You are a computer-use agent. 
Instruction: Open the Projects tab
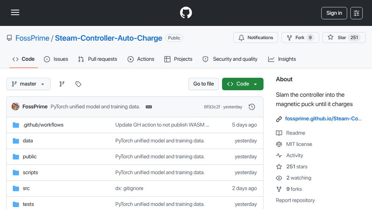point(178,59)
